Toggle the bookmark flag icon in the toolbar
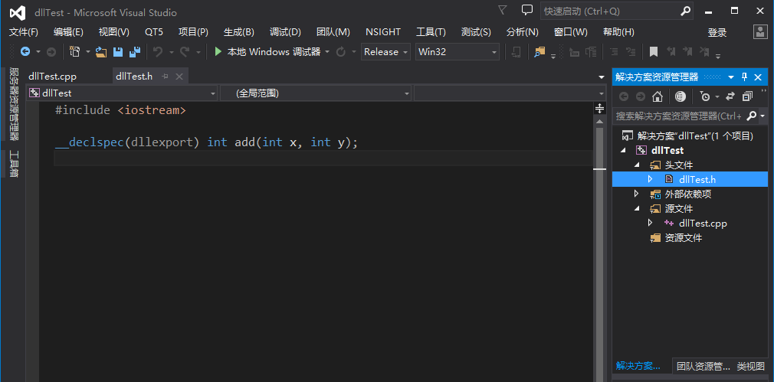This screenshot has height=382, width=774. click(x=654, y=52)
